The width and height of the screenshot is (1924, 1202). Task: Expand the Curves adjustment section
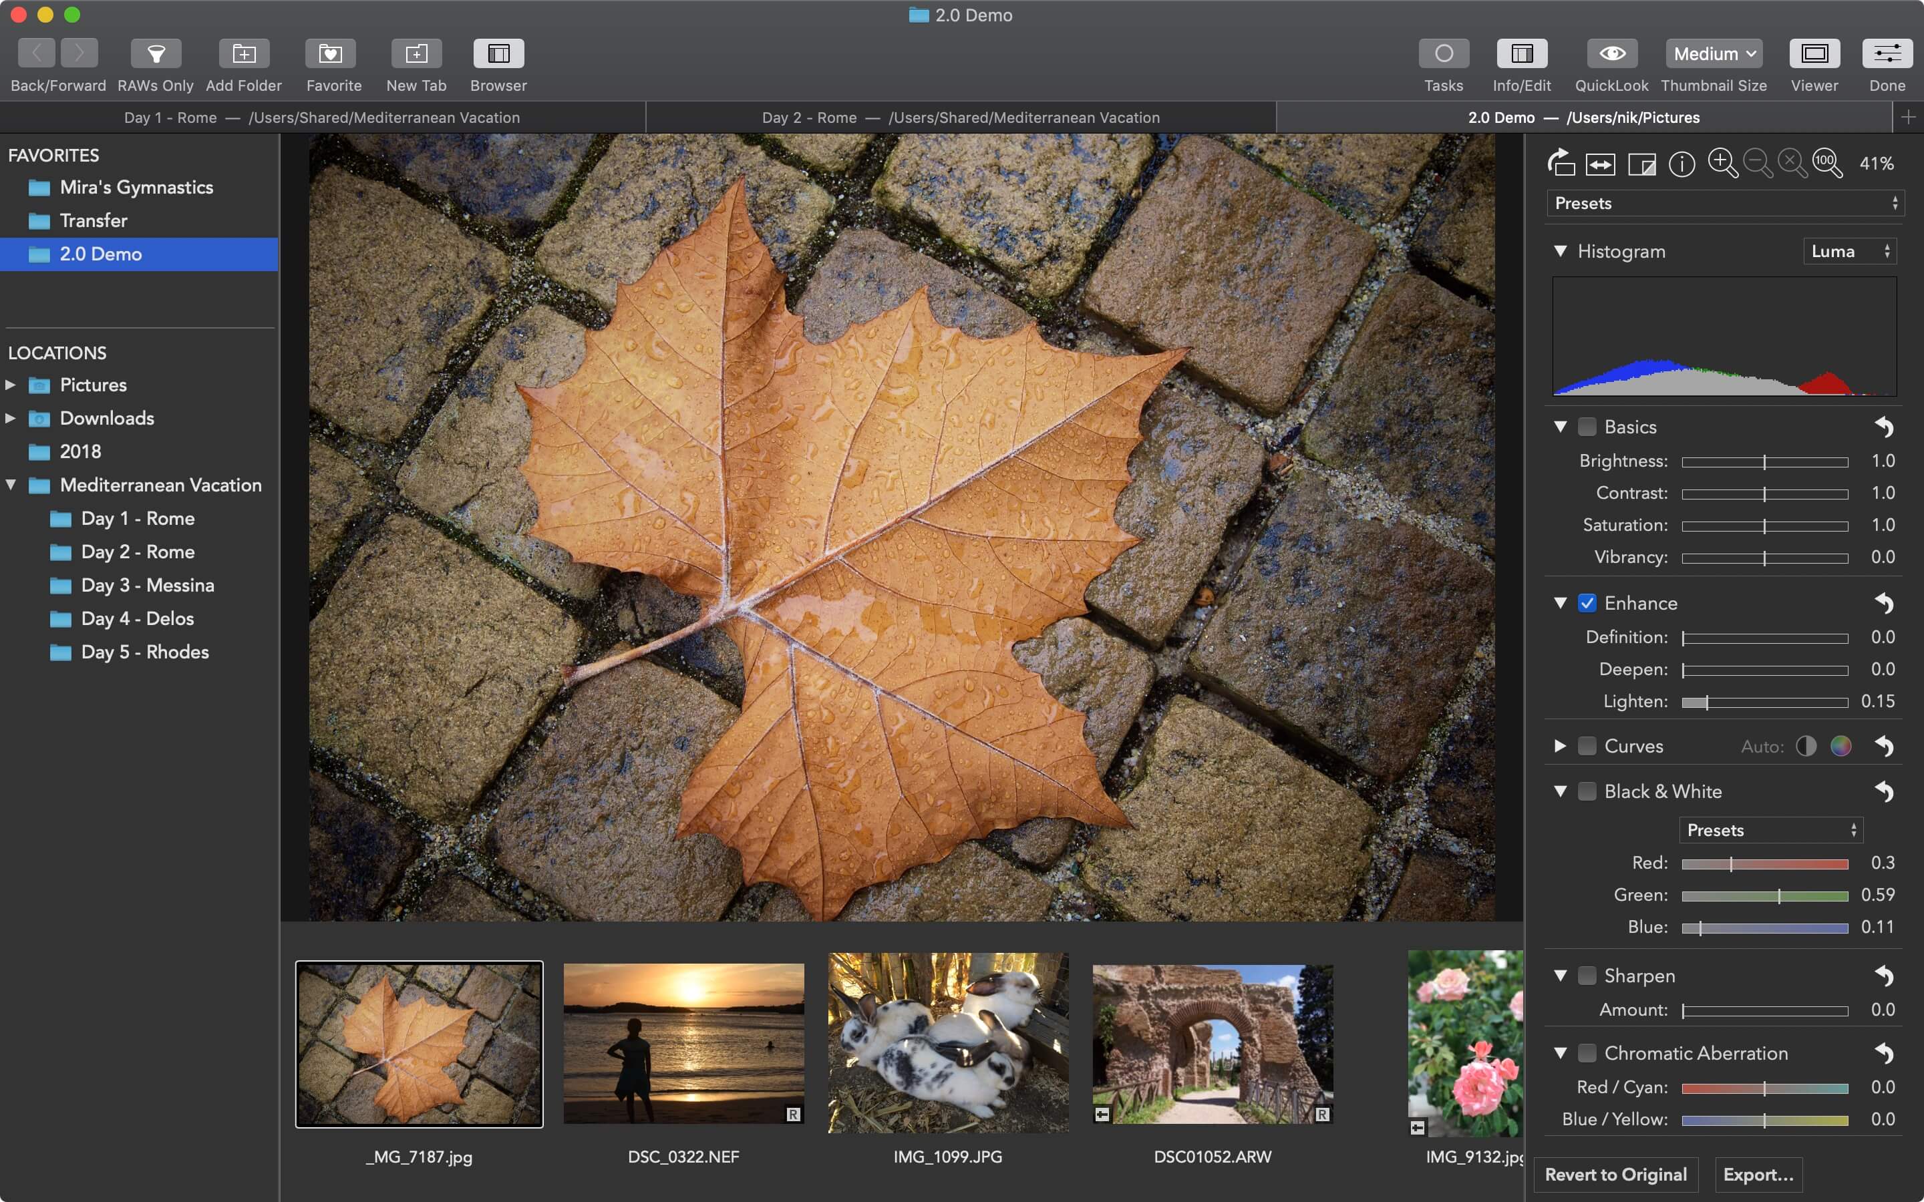[x=1560, y=747]
